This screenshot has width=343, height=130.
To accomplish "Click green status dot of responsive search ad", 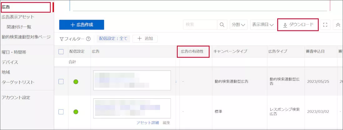I will (x=76, y=112).
